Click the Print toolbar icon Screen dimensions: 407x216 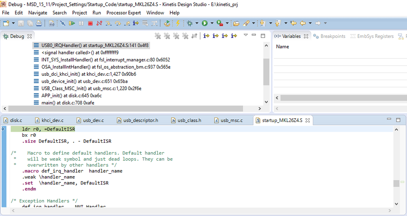coord(39,23)
